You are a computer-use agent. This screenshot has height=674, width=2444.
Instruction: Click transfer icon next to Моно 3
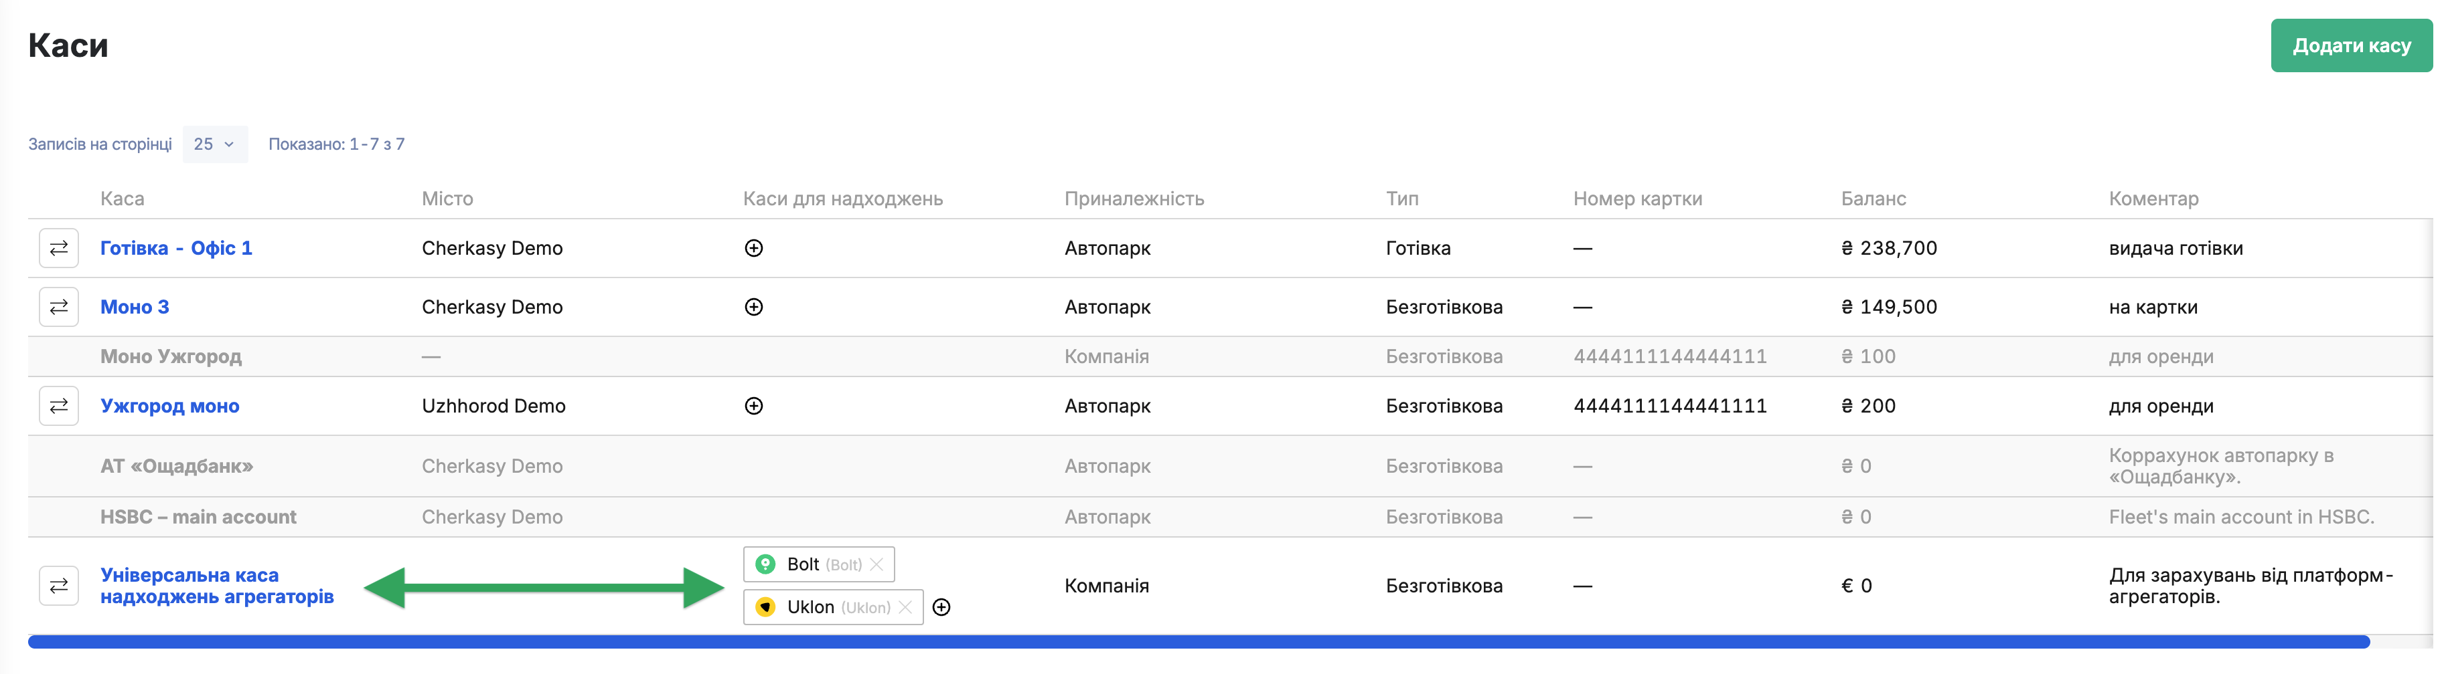pyautogui.click(x=59, y=307)
